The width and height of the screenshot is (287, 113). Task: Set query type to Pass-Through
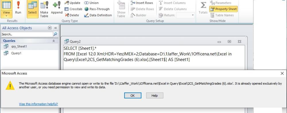97,9
